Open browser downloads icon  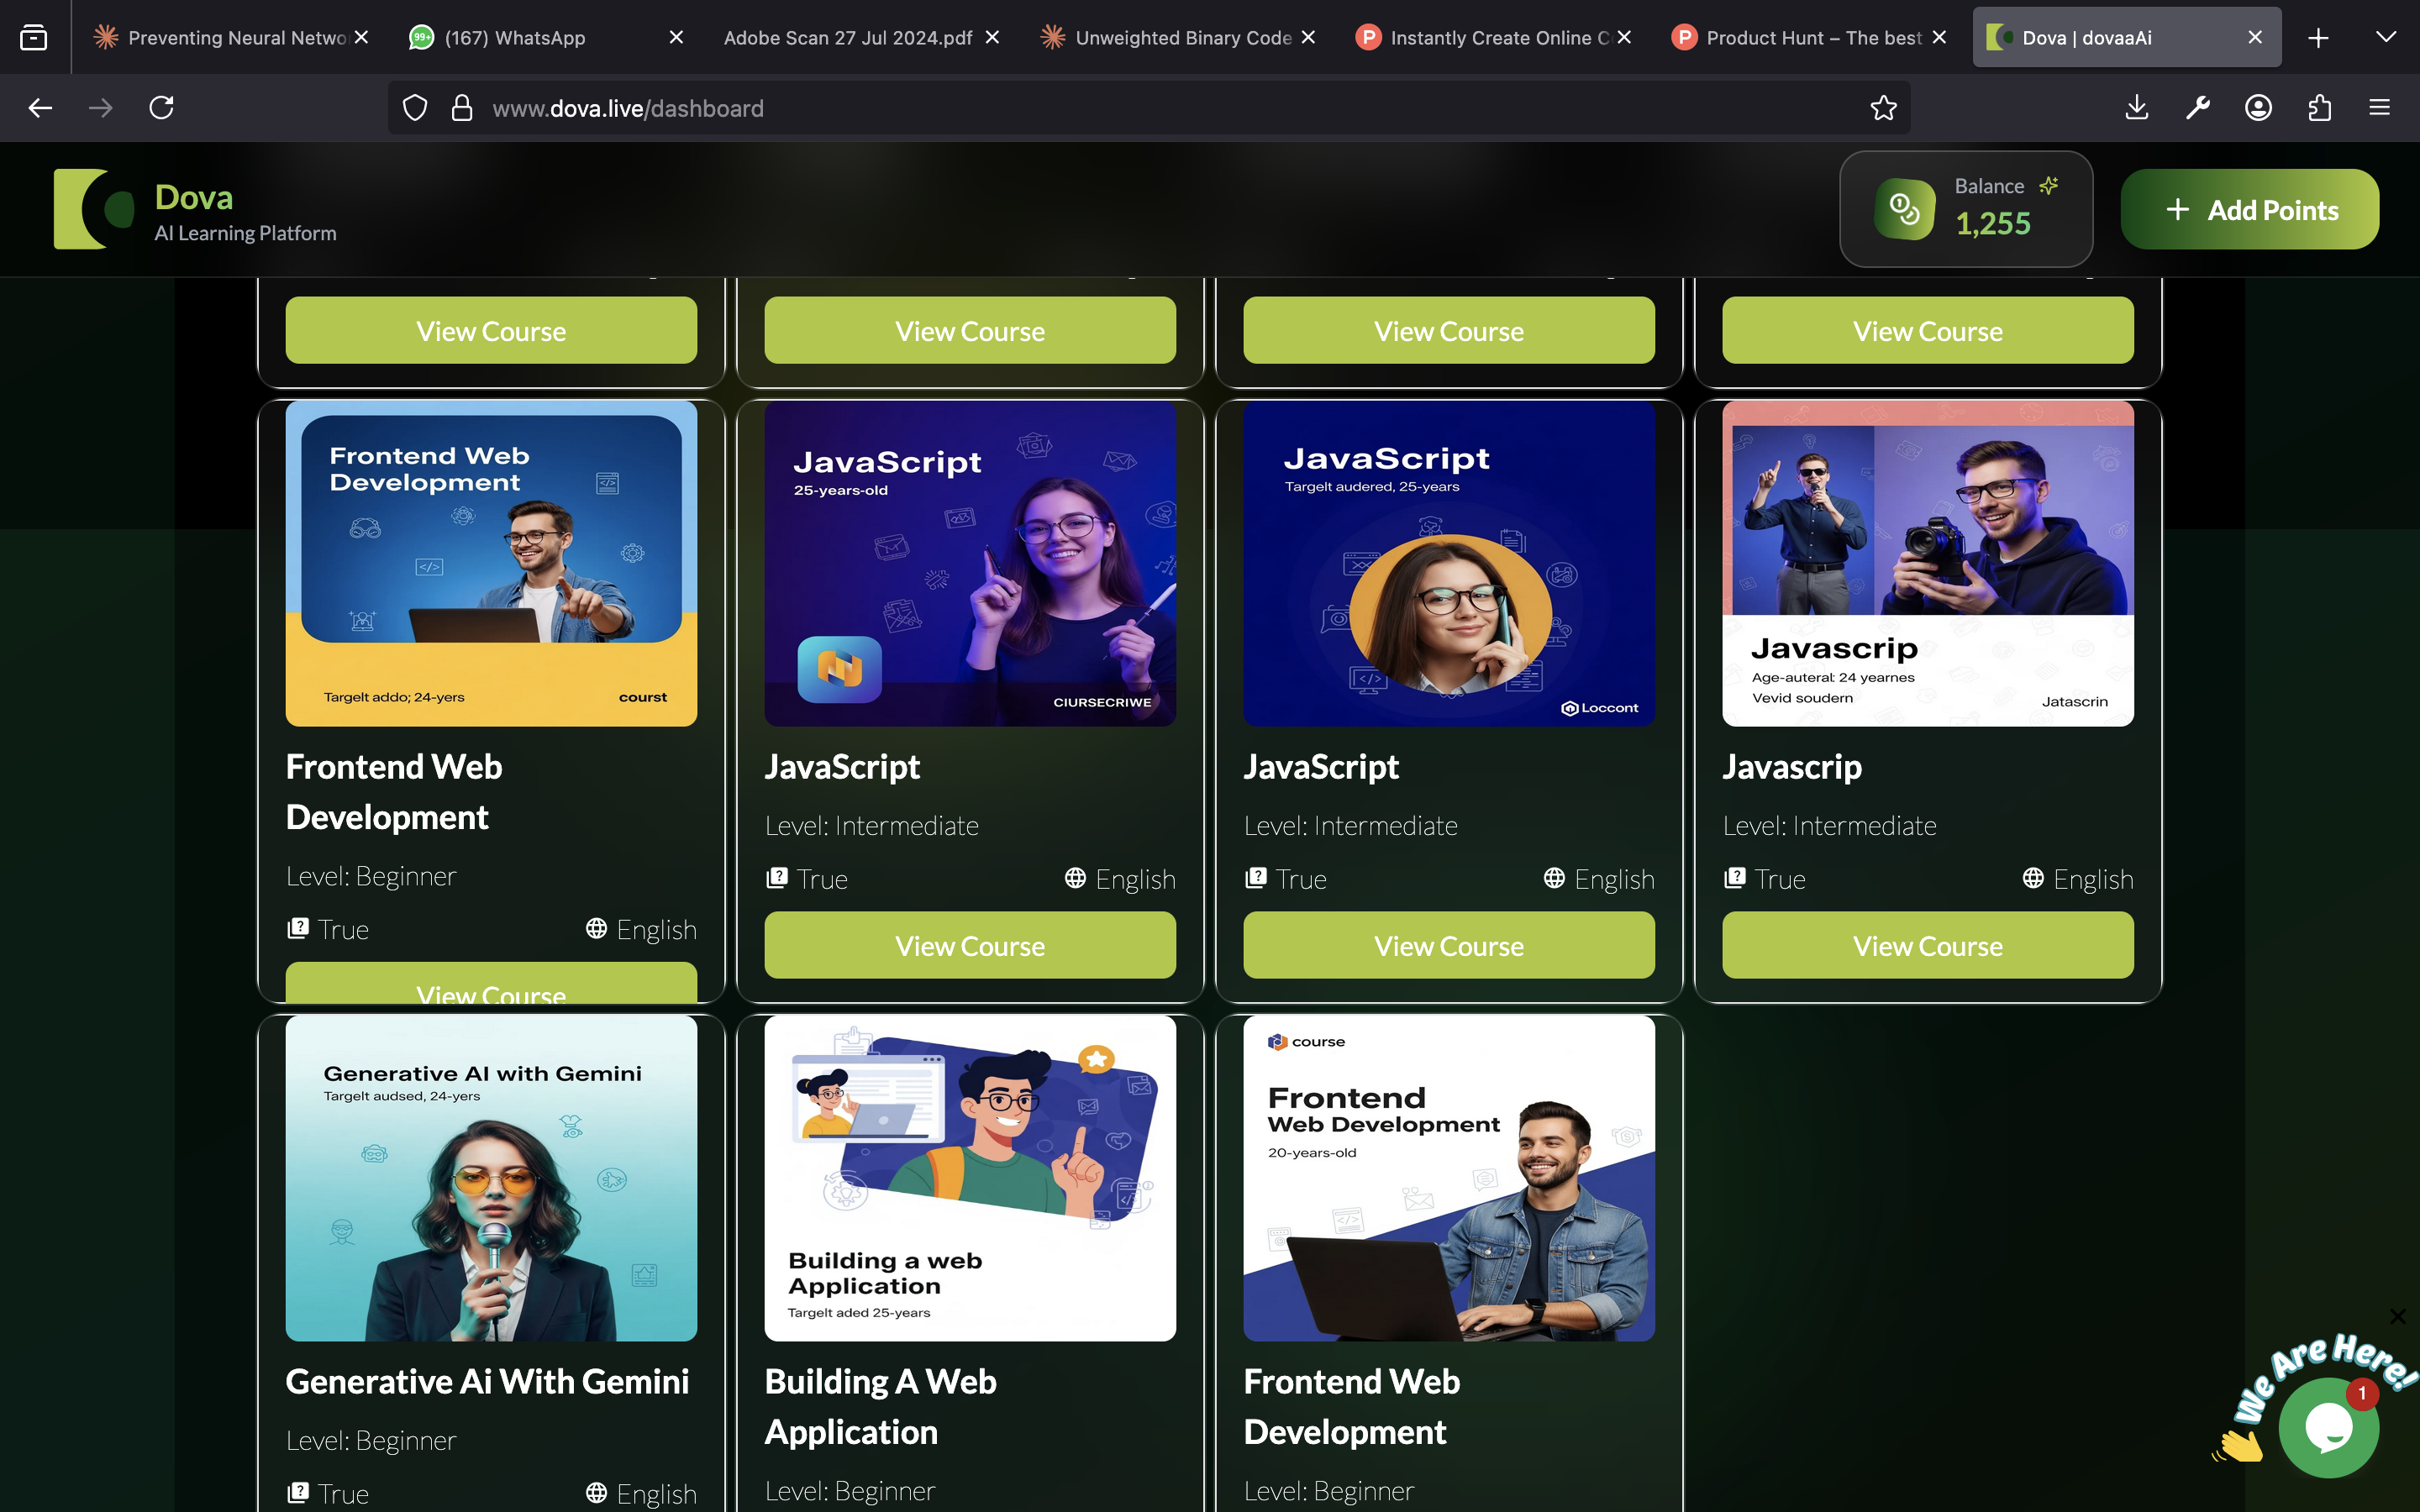pos(2136,108)
